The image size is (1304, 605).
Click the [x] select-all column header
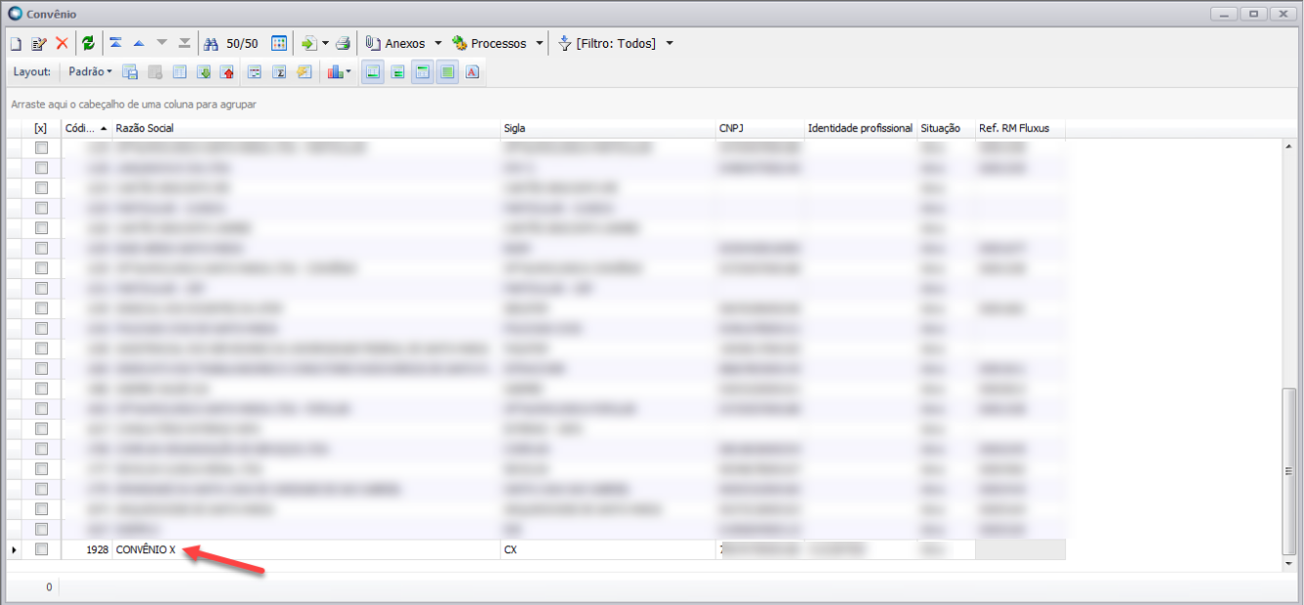tap(41, 129)
